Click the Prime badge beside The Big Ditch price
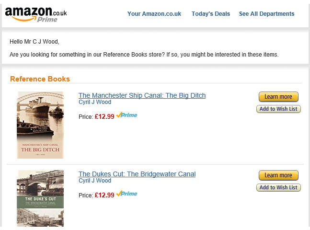 (x=127, y=115)
